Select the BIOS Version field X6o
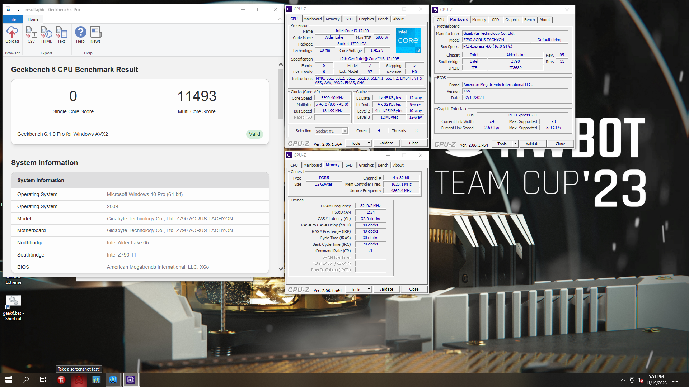The width and height of the screenshot is (689, 387). pos(515,91)
